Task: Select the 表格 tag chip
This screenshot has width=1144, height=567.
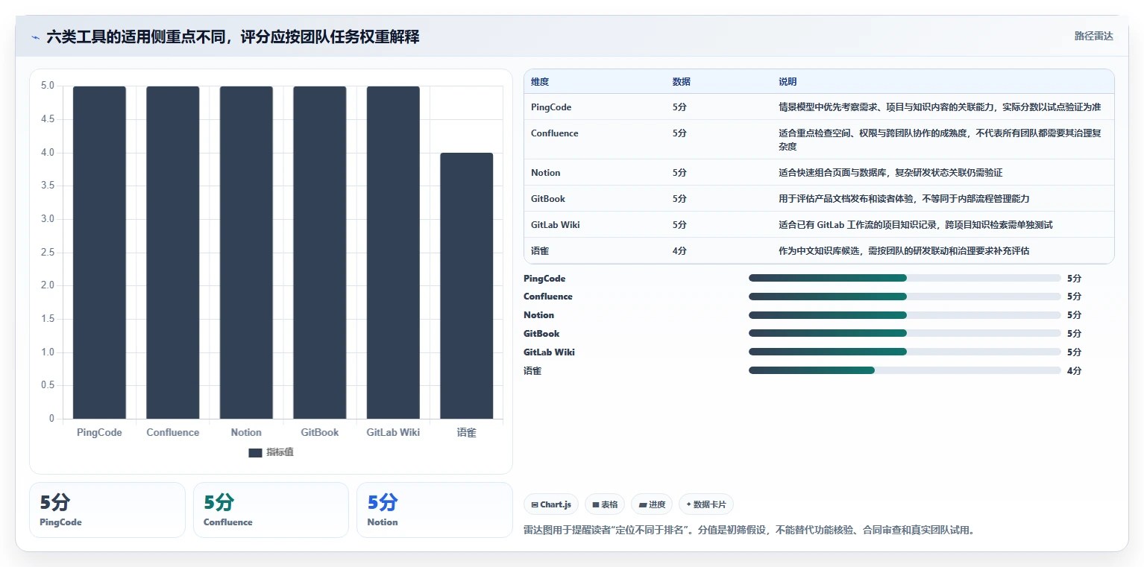Action: (x=605, y=504)
